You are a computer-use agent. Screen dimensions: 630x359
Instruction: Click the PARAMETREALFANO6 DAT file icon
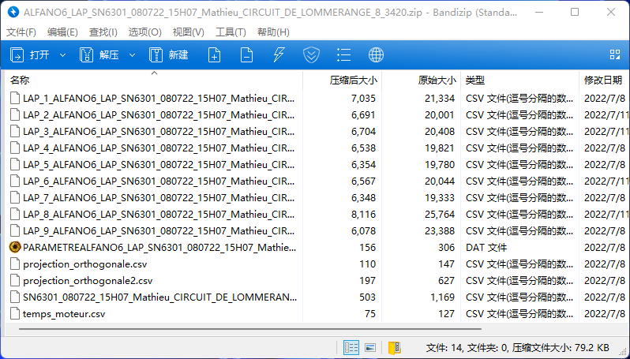coord(15,248)
